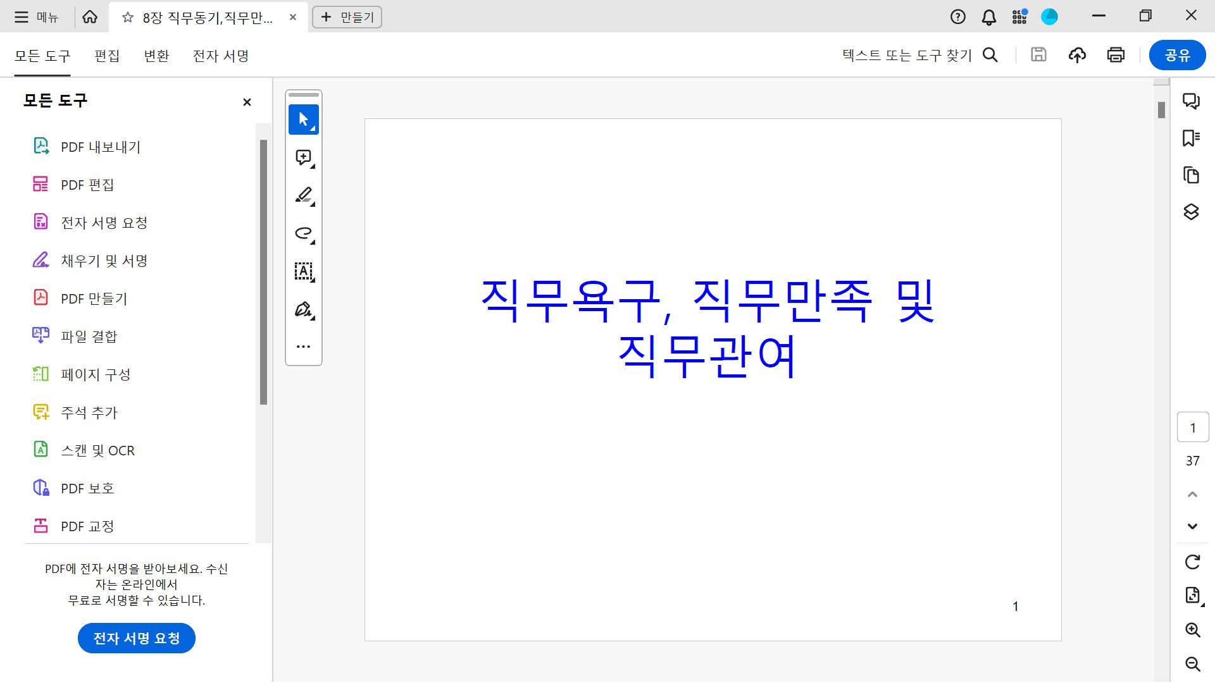The height and width of the screenshot is (683, 1215).
Task: Open 스캔 및 OCR tool
Action: pos(97,450)
